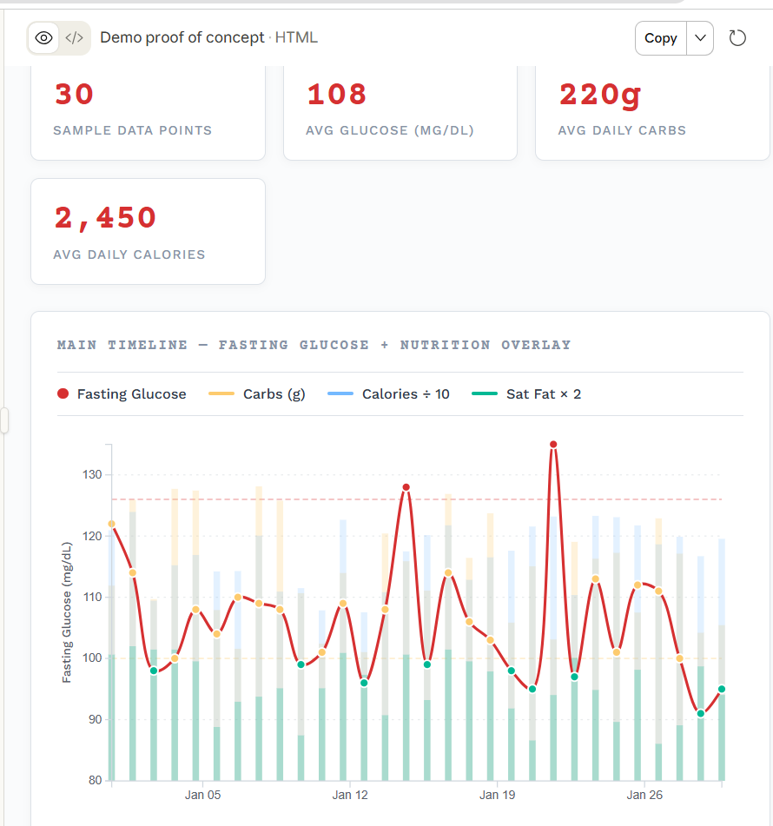Viewport: 773px width, 826px height.
Task: Click the first glucose data point at 122
Action: tap(112, 524)
